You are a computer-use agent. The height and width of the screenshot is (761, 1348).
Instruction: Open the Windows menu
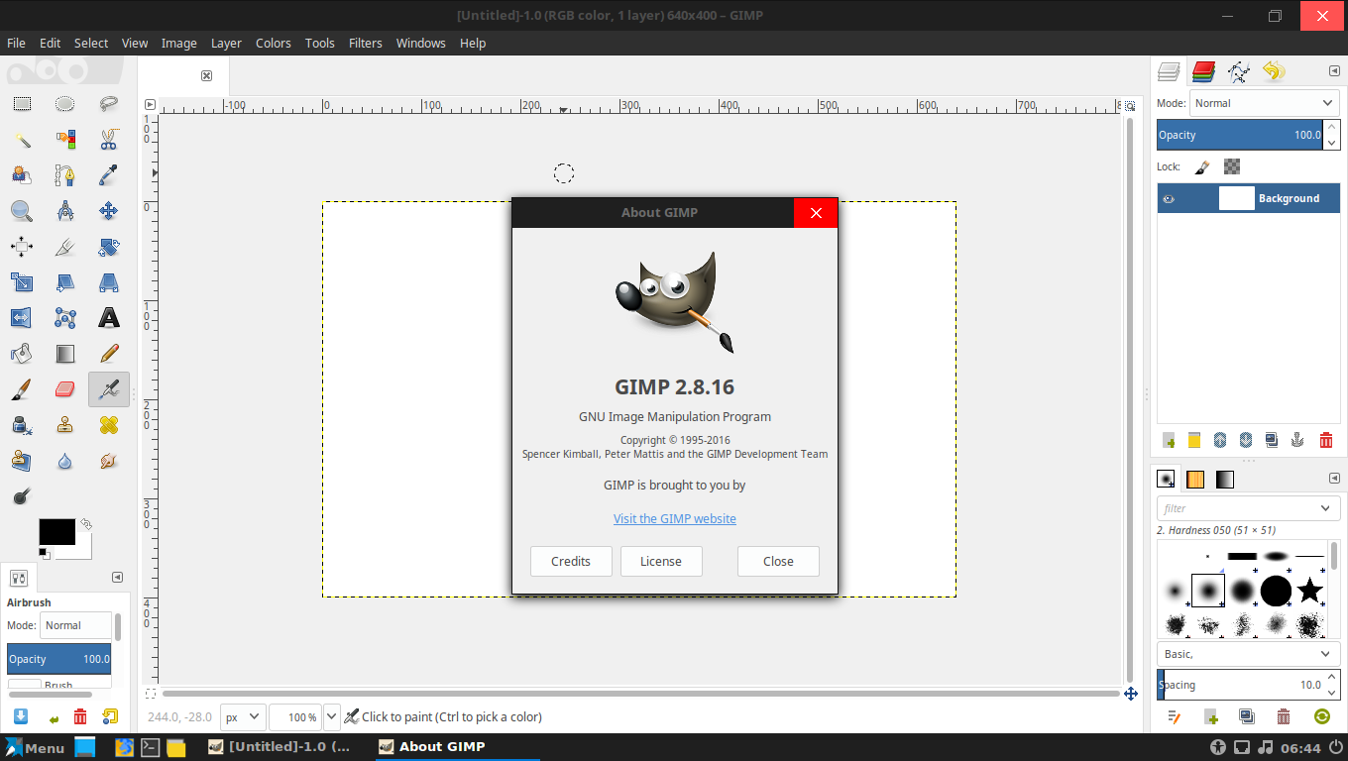[421, 43]
